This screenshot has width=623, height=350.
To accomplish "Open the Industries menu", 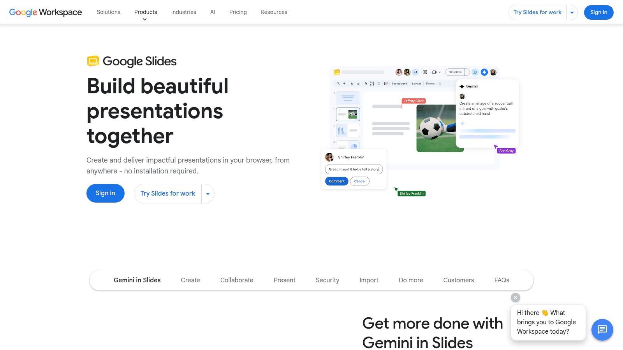I will pos(184,12).
